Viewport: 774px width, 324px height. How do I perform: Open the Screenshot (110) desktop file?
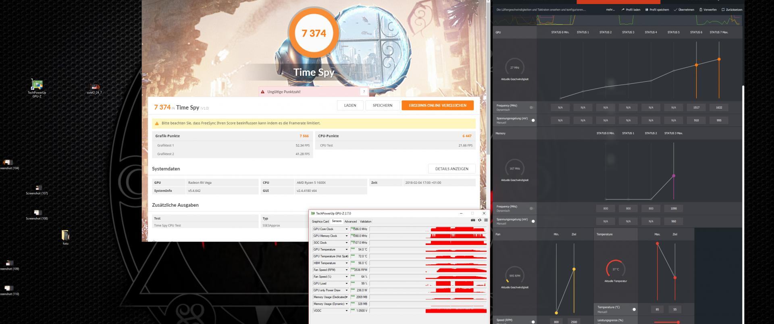tap(9, 291)
